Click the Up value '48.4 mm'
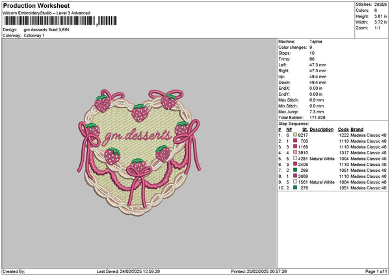This screenshot has height=276, width=390. pyautogui.click(x=318, y=77)
